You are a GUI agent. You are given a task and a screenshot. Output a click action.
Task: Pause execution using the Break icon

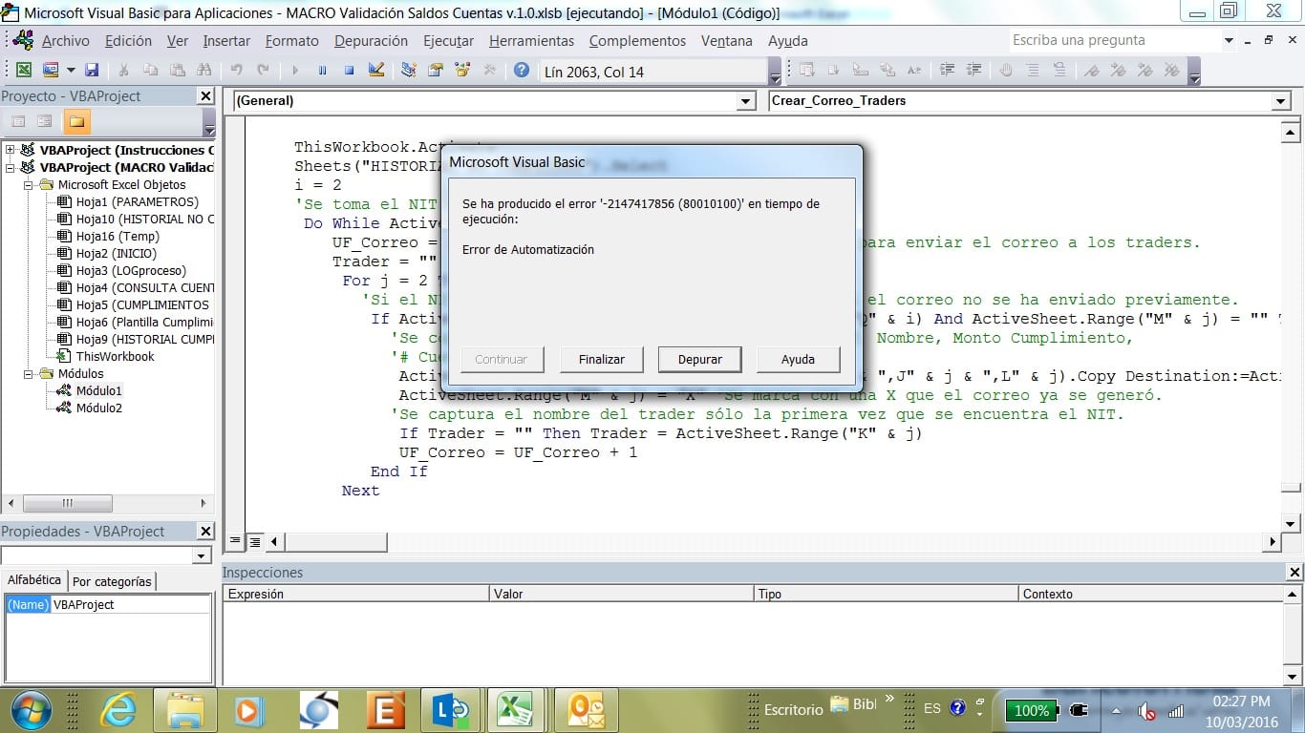click(x=322, y=71)
